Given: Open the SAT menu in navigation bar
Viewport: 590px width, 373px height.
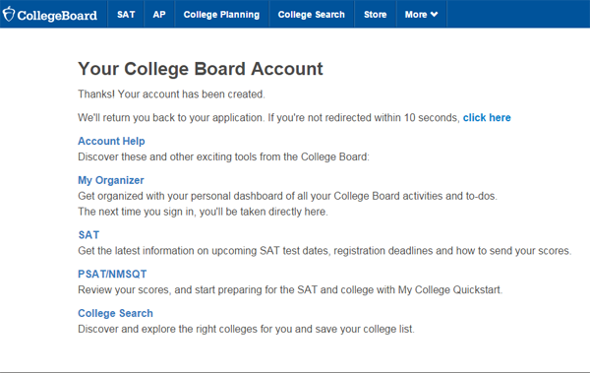Looking at the screenshot, I should coord(126,15).
